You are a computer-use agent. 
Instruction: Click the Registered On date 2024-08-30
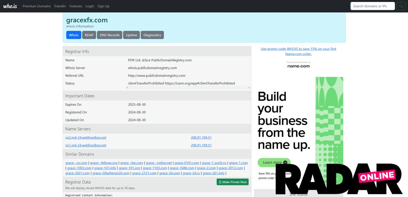(137, 112)
